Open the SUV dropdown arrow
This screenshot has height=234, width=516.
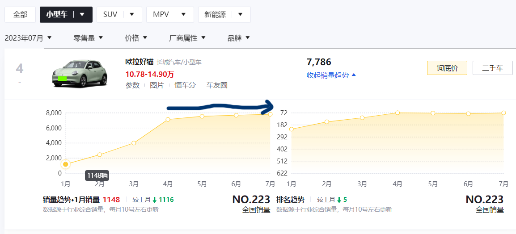point(131,14)
